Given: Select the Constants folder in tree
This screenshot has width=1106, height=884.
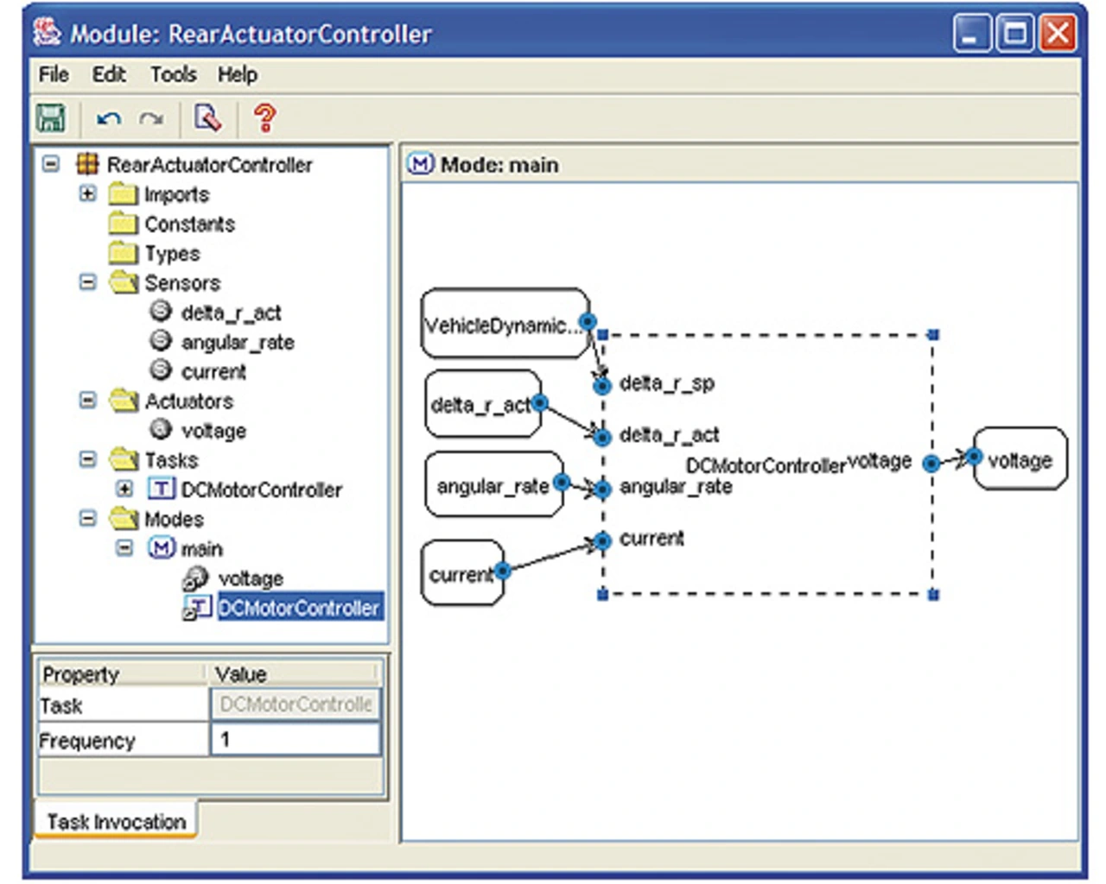Looking at the screenshot, I should pyautogui.click(x=189, y=224).
